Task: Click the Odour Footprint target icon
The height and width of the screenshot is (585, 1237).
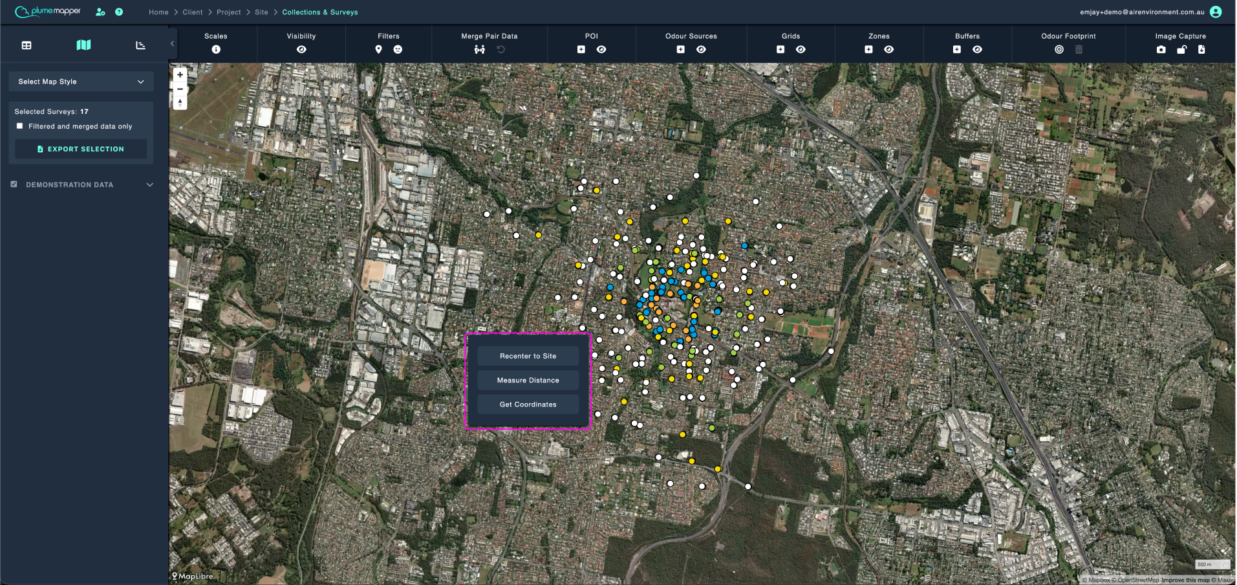Action: coord(1059,49)
